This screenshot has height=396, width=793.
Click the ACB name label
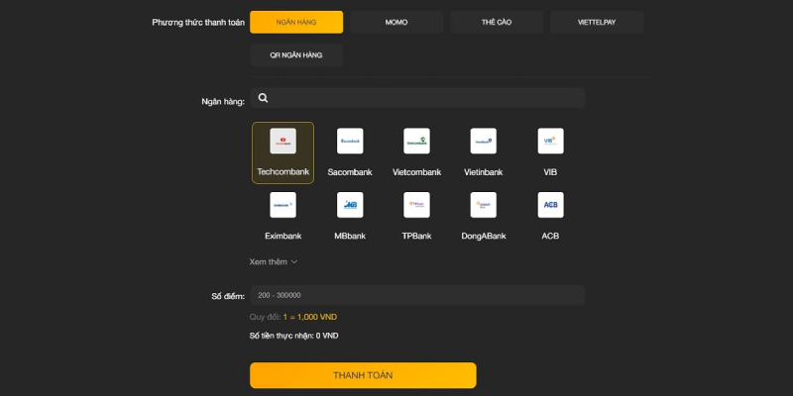coord(550,236)
